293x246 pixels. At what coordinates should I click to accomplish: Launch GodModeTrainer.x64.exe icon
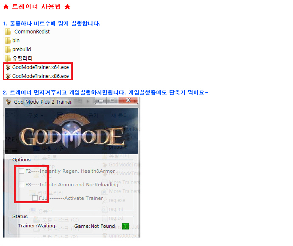(x=8, y=67)
